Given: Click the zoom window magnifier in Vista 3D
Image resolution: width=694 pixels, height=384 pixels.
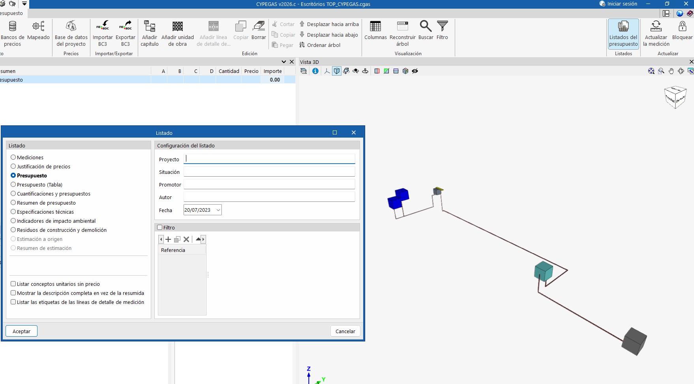Looking at the screenshot, I should click(661, 71).
